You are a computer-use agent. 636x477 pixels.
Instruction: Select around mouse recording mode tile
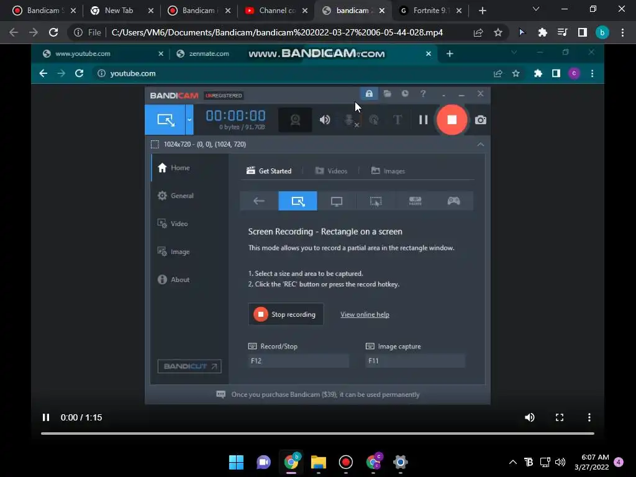[376, 201]
